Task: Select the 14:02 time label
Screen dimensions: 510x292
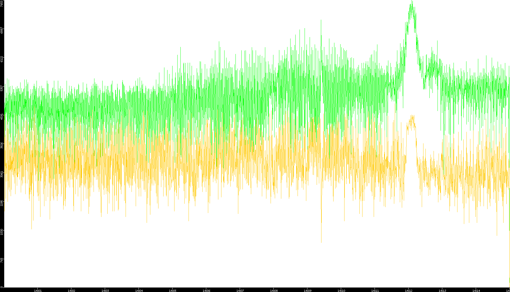Action: pos(72,290)
